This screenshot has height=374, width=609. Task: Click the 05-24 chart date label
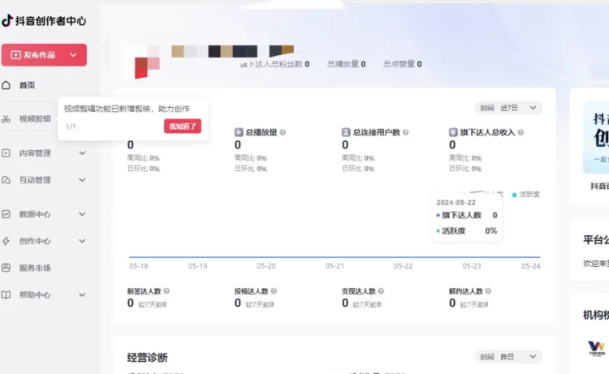(530, 266)
